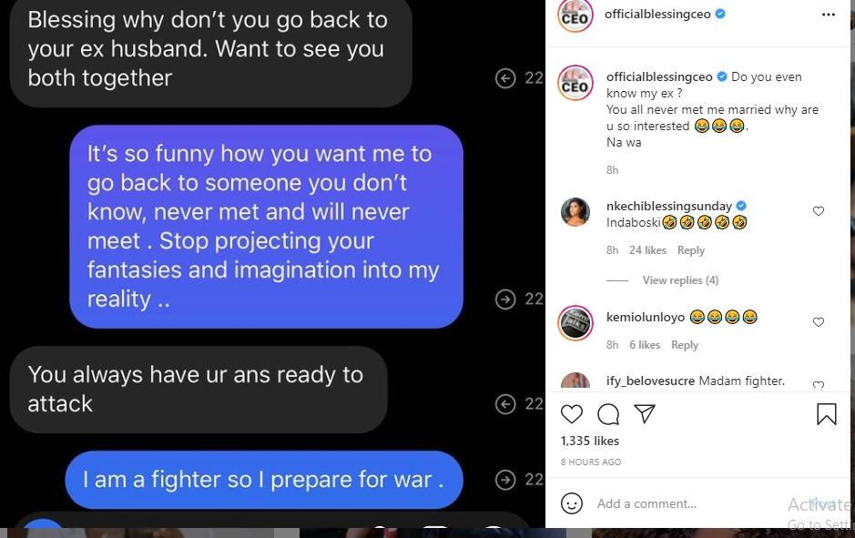Share post via paper plane icon
855x538 pixels.
click(645, 413)
